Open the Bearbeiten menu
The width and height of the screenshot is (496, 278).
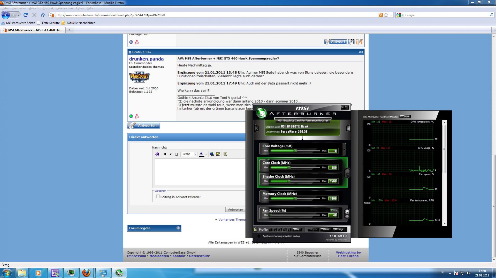19,8
